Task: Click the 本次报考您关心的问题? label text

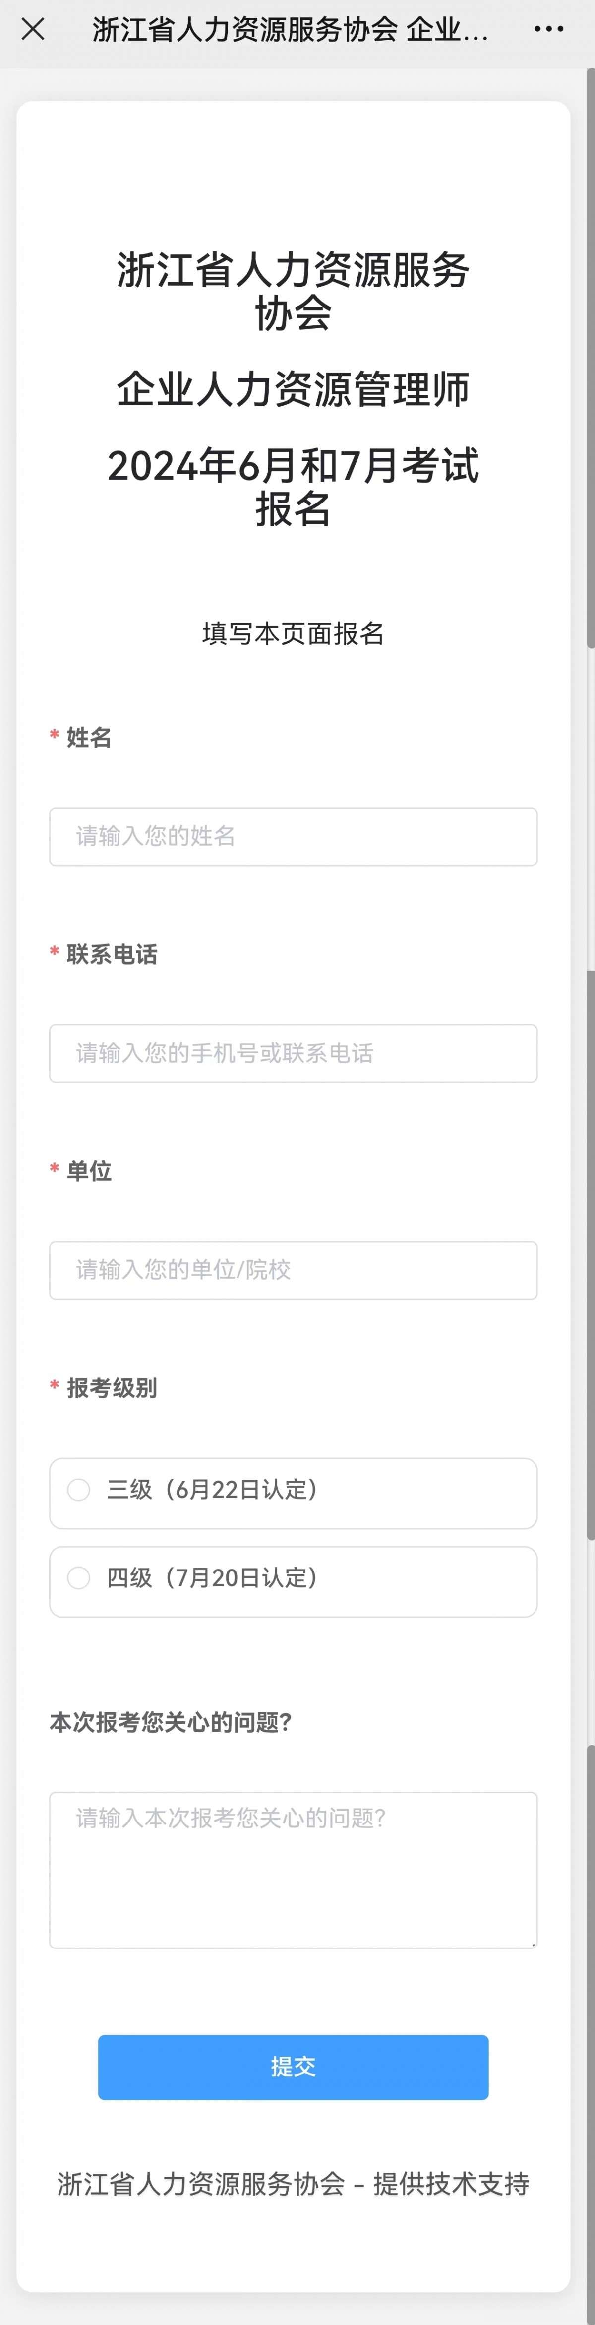Action: (x=171, y=1722)
